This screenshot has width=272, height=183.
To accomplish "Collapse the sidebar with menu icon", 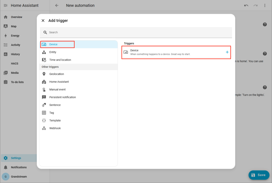I will 6,5.
